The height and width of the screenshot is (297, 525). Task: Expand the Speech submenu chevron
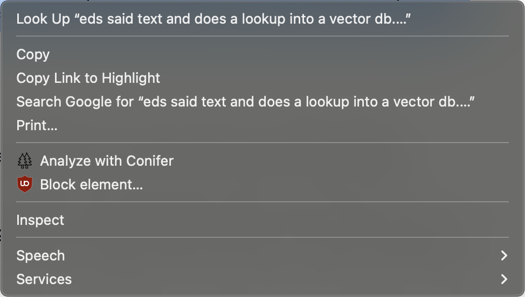point(504,256)
